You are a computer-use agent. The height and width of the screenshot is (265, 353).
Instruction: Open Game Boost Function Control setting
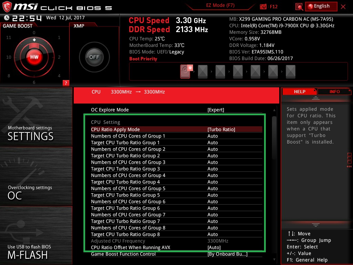(176, 254)
